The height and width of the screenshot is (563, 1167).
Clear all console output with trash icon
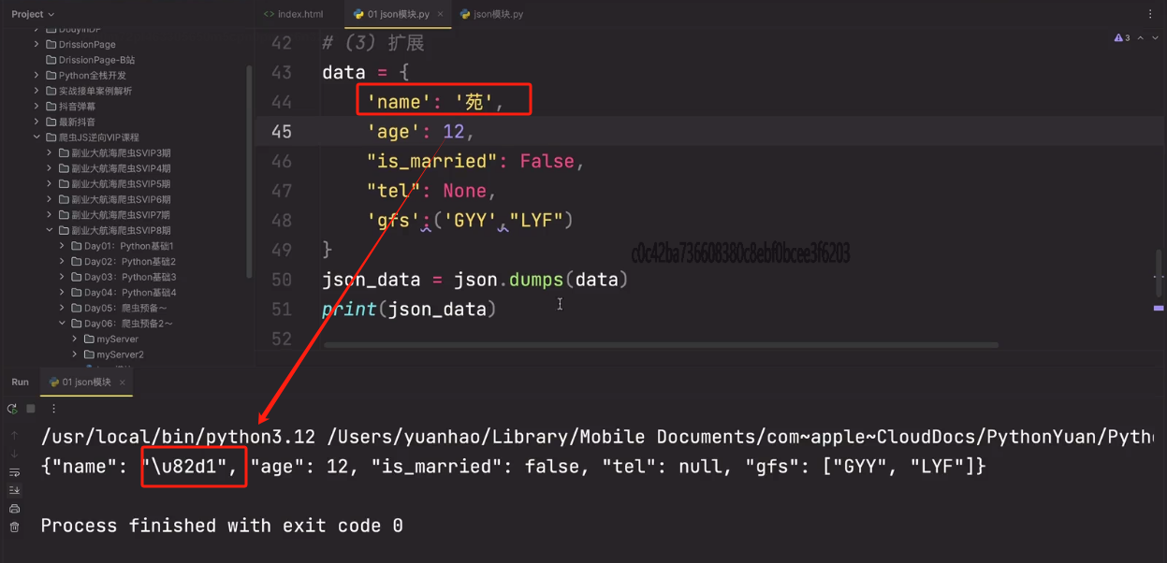click(14, 527)
